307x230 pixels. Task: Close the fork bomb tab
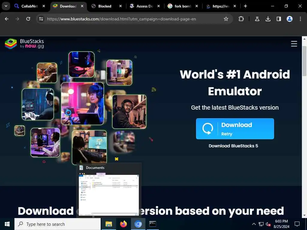(197, 6)
